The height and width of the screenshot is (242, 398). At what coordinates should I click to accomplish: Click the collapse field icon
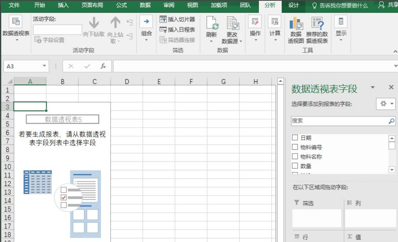[130, 36]
